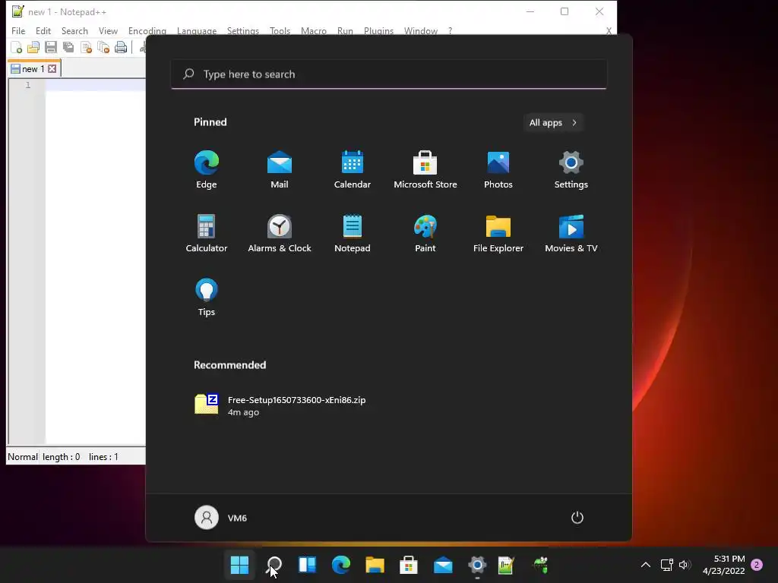Open the Edit menu in Notepad++

(x=43, y=30)
